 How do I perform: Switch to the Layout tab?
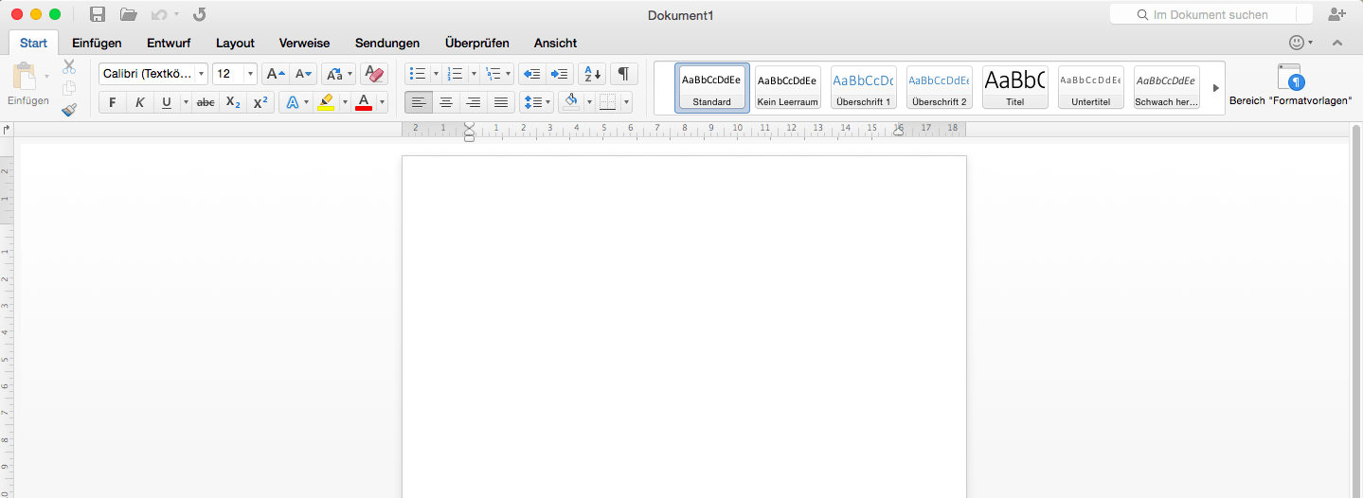tap(235, 43)
